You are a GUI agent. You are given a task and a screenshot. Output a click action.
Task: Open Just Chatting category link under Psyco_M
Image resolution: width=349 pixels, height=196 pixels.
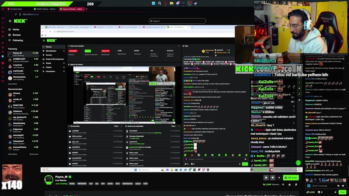[61, 183]
